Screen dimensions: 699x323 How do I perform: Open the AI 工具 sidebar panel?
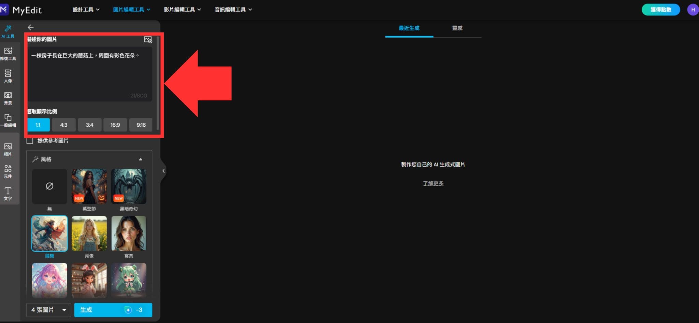click(x=8, y=31)
